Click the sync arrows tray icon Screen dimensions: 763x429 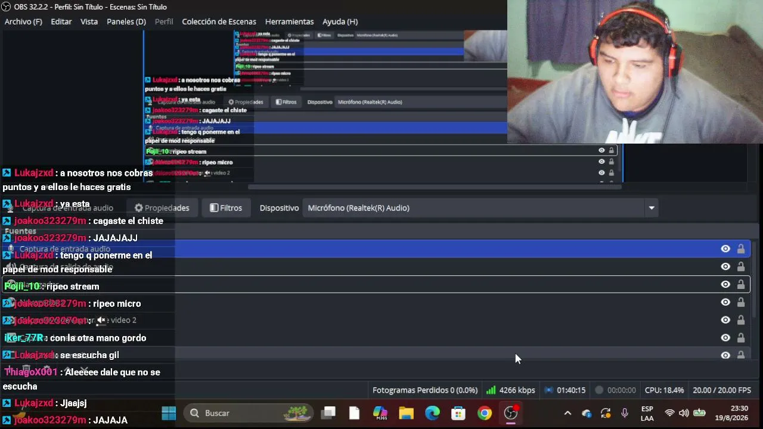click(606, 413)
